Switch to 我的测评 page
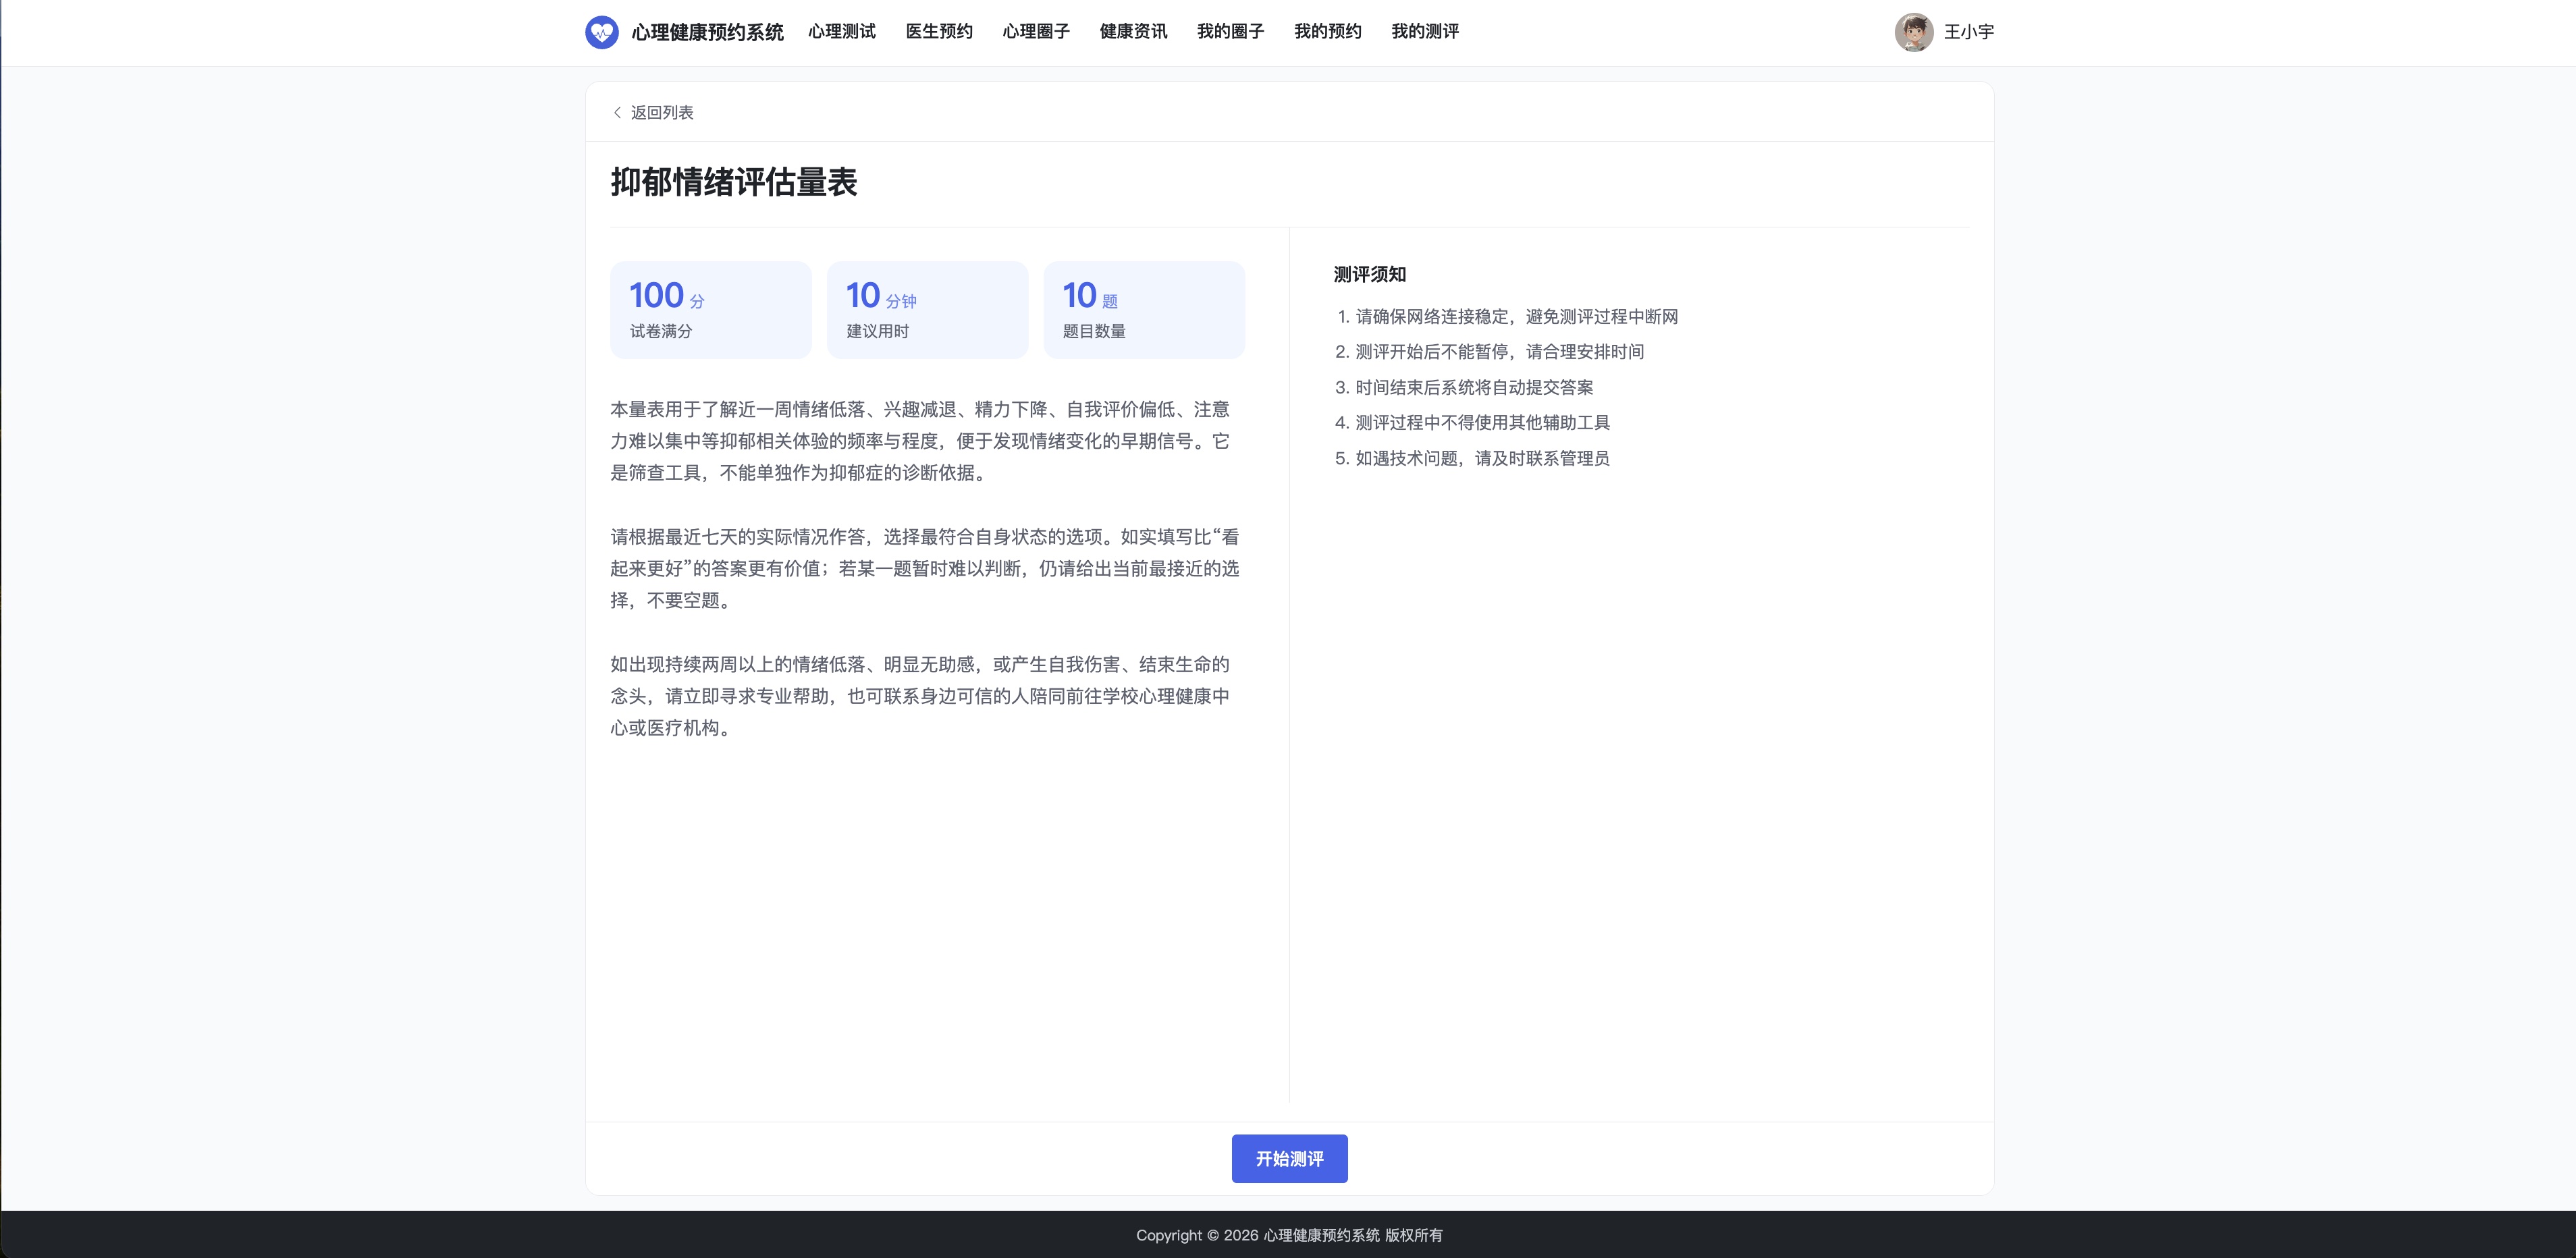Viewport: 2576px width, 1258px height. (x=1424, y=32)
